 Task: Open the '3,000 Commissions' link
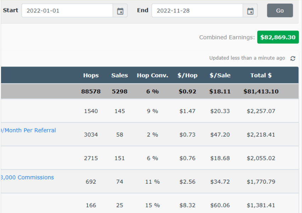[27, 177]
